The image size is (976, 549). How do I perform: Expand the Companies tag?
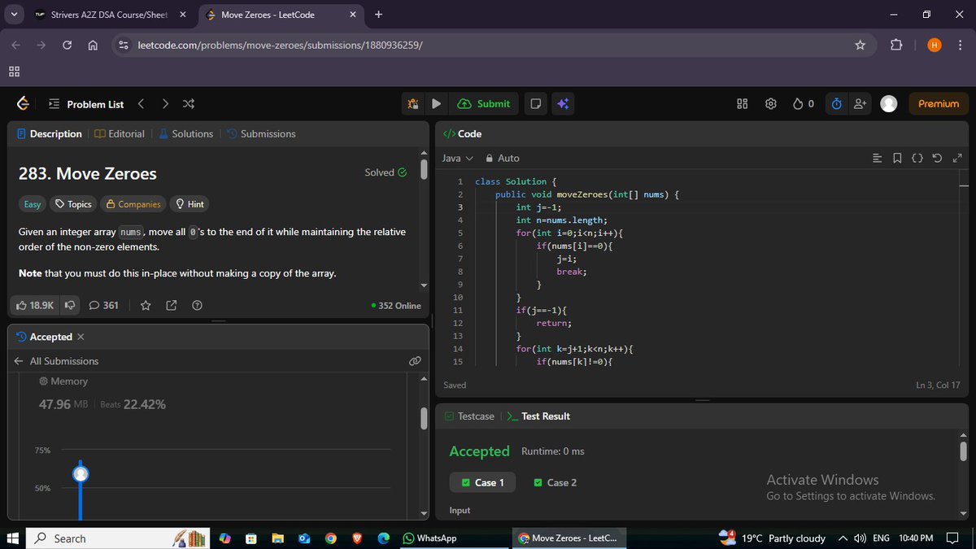(x=133, y=204)
